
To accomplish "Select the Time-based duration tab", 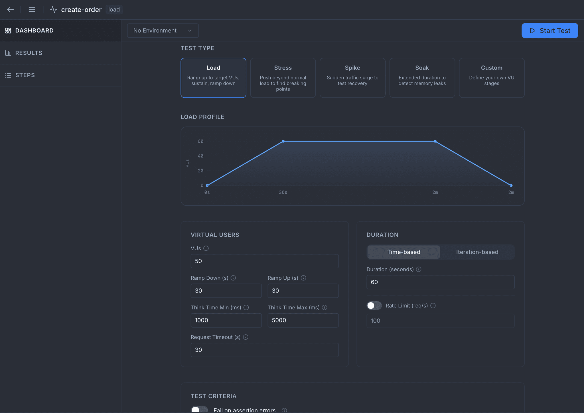I will point(403,252).
